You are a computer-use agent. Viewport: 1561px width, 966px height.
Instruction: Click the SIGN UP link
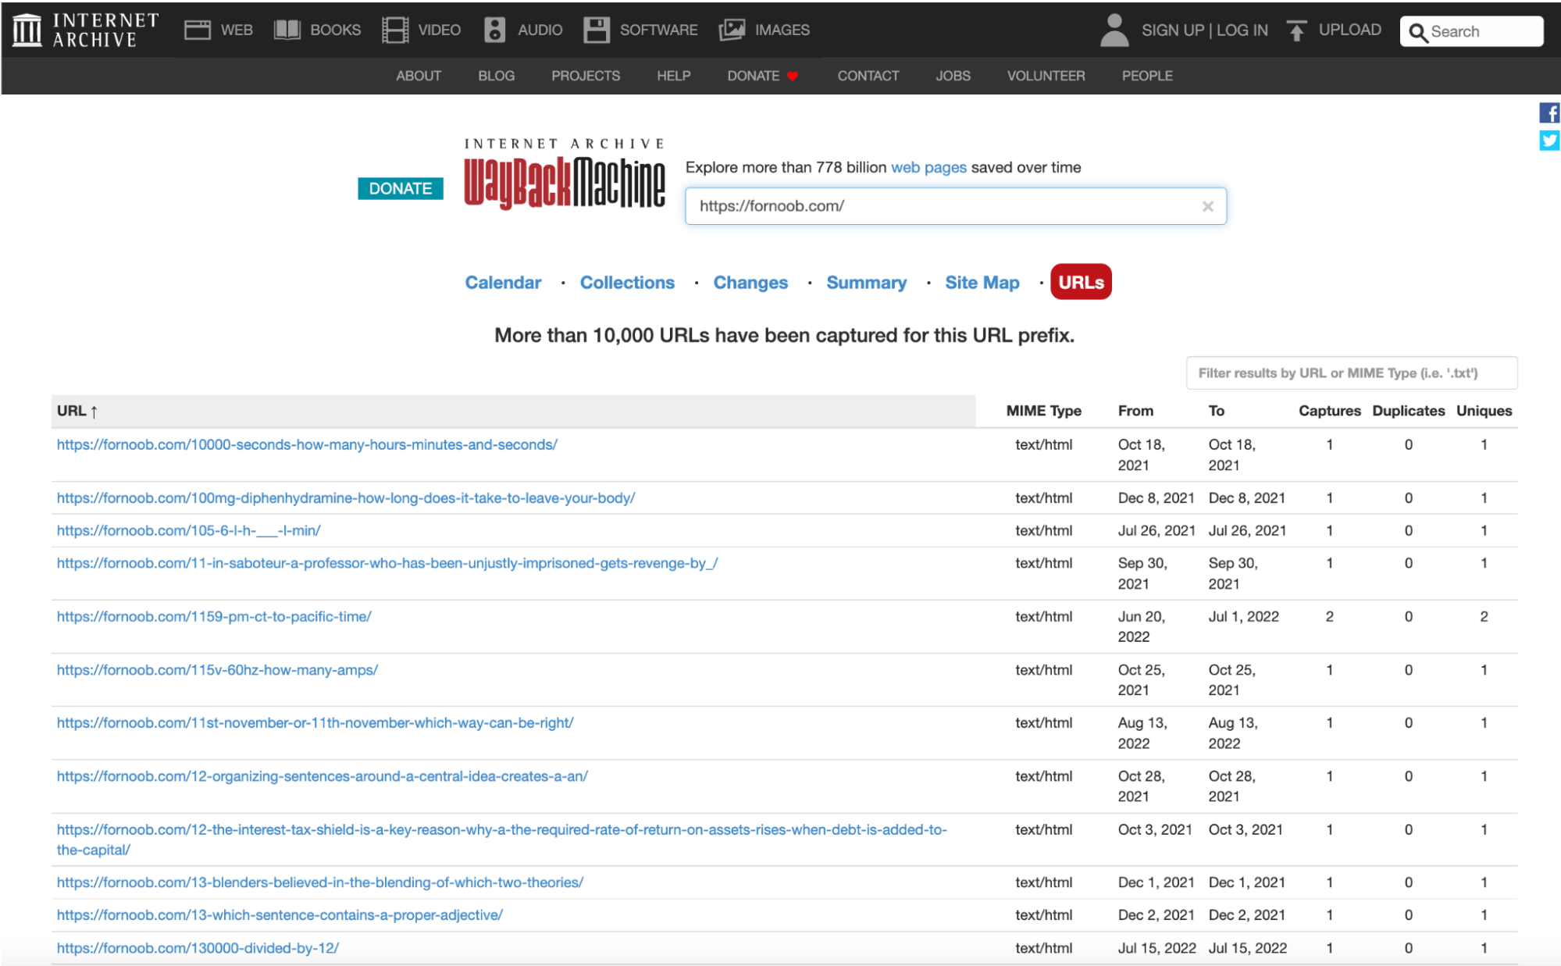pyautogui.click(x=1173, y=30)
